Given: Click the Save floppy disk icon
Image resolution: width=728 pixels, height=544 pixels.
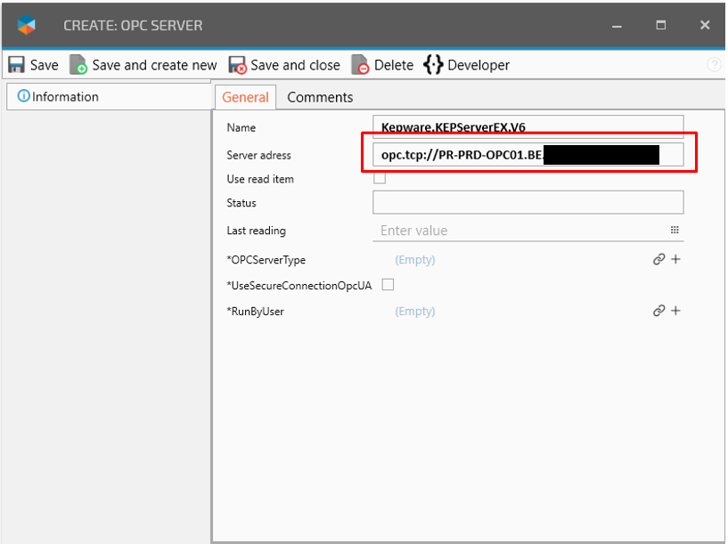Looking at the screenshot, I should point(17,65).
